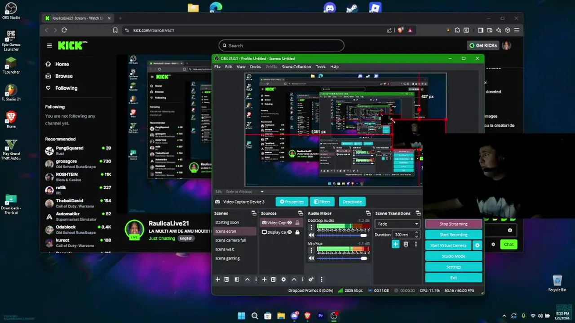Remove transition with trash icon
Viewport: 575px width, 323px height.
406,244
